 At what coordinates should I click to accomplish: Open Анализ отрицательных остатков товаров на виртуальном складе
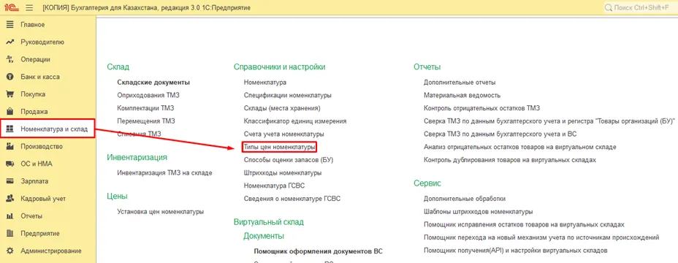point(519,147)
